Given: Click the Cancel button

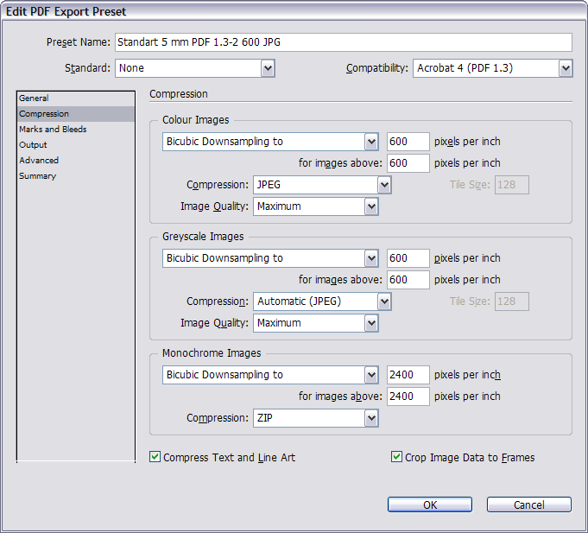Looking at the screenshot, I should (x=528, y=504).
